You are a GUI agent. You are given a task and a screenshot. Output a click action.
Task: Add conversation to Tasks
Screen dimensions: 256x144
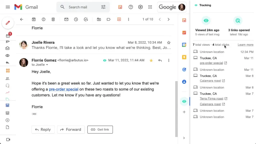(x=86, y=19)
